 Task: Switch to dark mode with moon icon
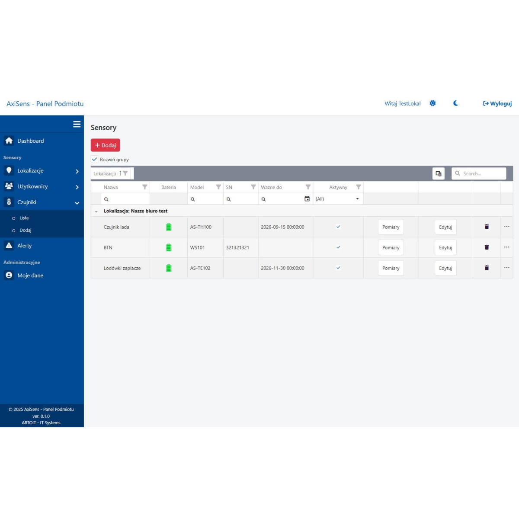[455, 103]
